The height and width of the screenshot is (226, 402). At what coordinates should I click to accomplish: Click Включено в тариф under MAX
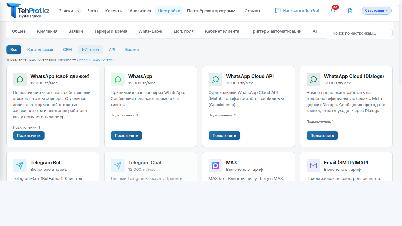pos(244,169)
